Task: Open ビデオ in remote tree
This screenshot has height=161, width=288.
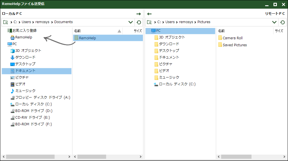Action: (162, 71)
